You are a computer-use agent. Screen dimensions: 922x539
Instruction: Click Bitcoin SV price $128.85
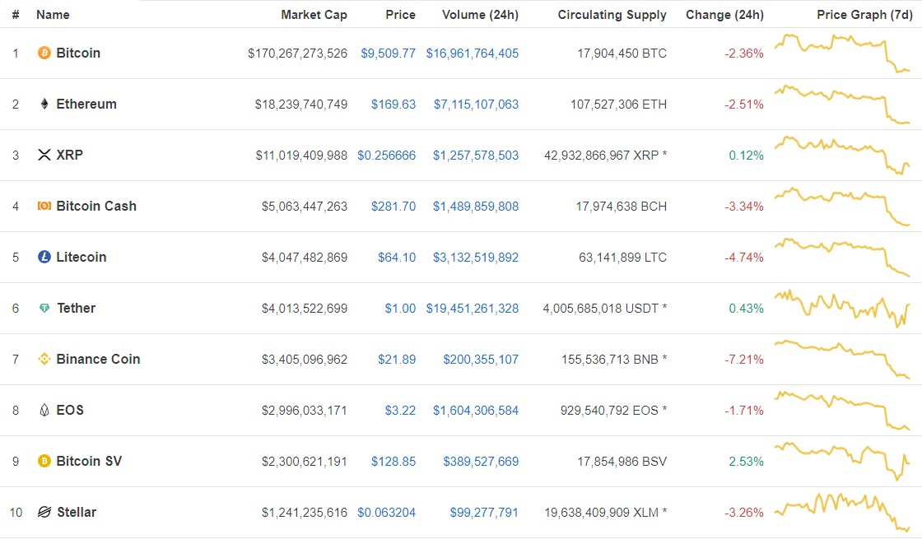coord(393,462)
